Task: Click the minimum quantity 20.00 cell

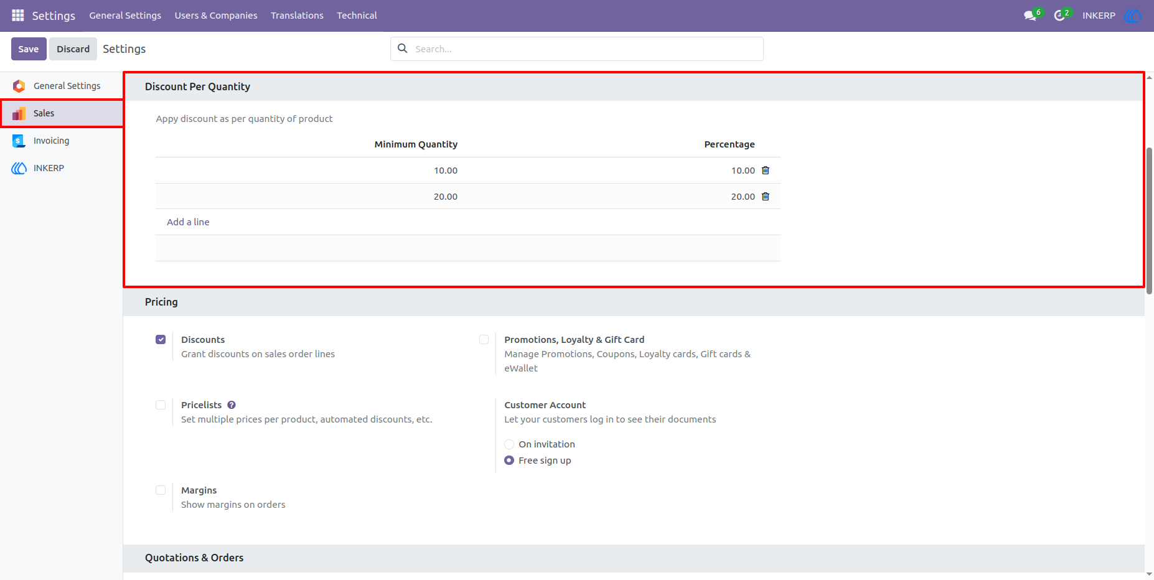Action: (446, 197)
